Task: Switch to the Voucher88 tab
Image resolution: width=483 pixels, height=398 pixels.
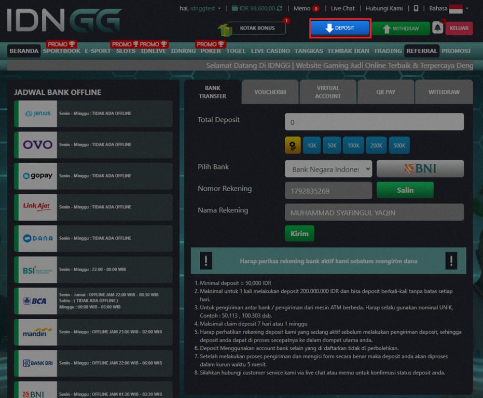Action: (x=270, y=92)
